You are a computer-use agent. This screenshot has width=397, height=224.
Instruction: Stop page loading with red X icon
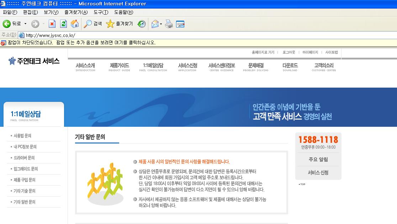[x=52, y=24]
